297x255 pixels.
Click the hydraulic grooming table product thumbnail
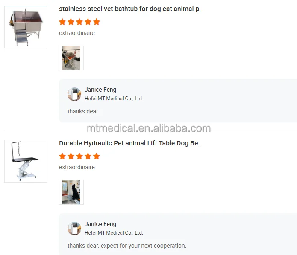pyautogui.click(x=26, y=161)
